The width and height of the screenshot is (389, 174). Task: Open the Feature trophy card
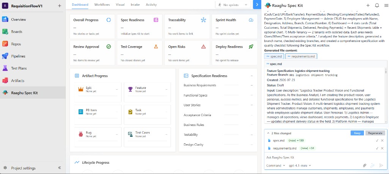[147, 92]
